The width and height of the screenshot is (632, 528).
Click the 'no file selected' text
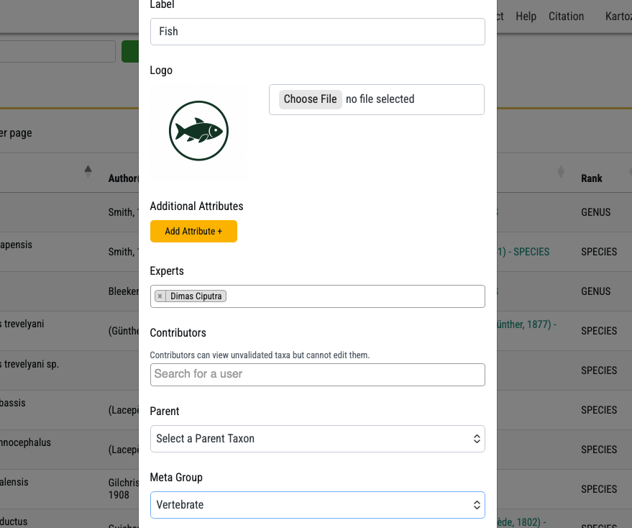point(380,99)
